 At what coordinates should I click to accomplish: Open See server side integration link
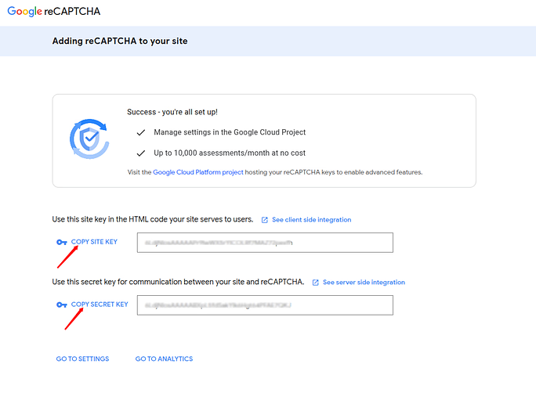click(364, 282)
